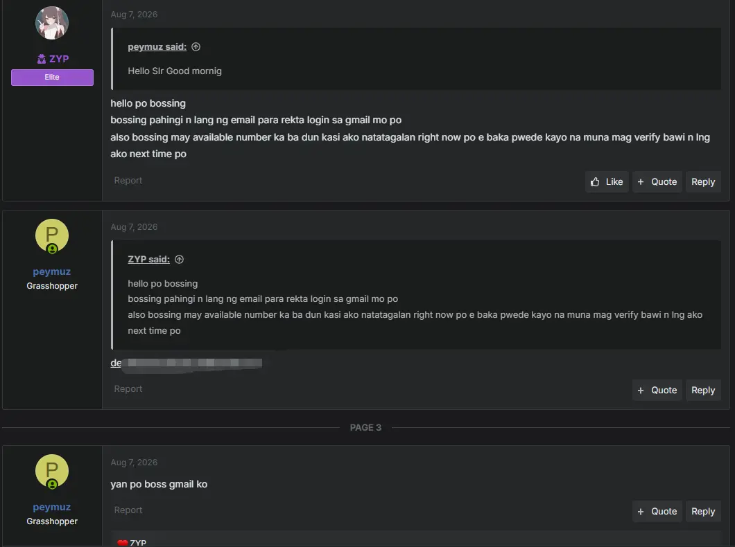The image size is (735, 547).
Task: Click the blurred email link in peymuz's post
Action: pyautogui.click(x=186, y=363)
